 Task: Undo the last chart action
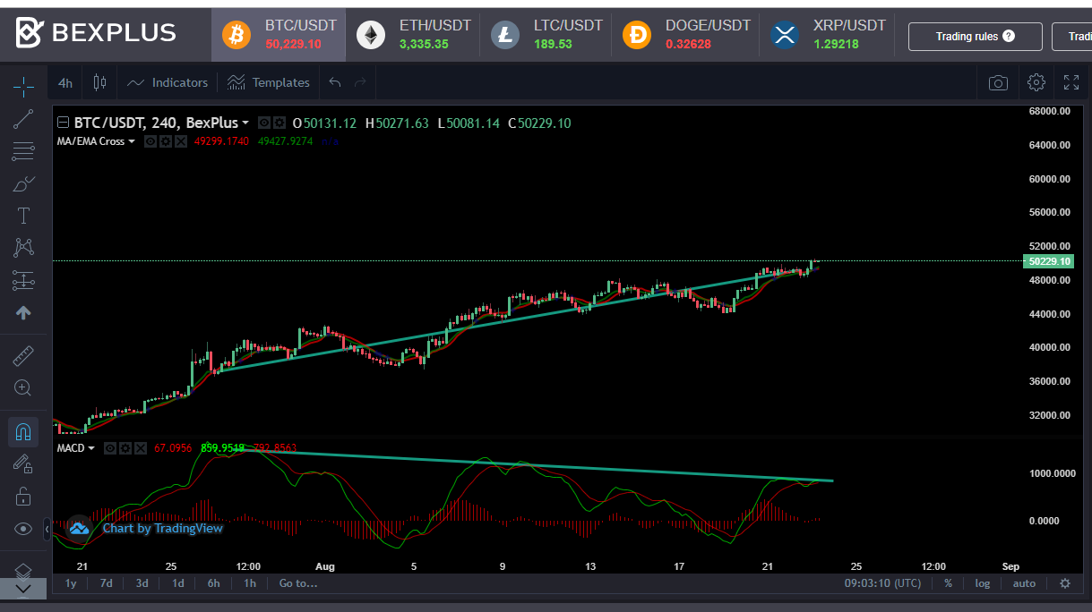(x=335, y=82)
